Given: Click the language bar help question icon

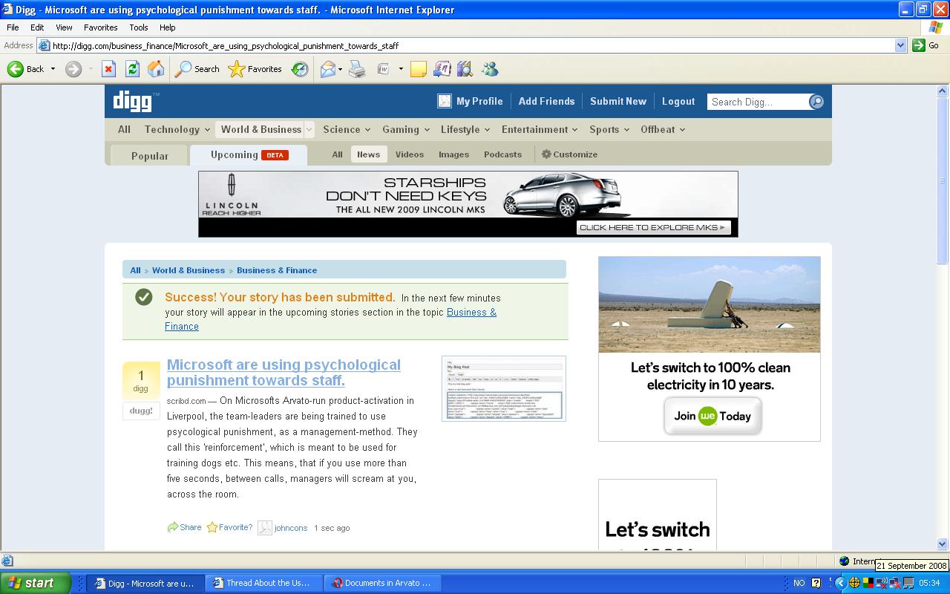Looking at the screenshot, I should (816, 583).
